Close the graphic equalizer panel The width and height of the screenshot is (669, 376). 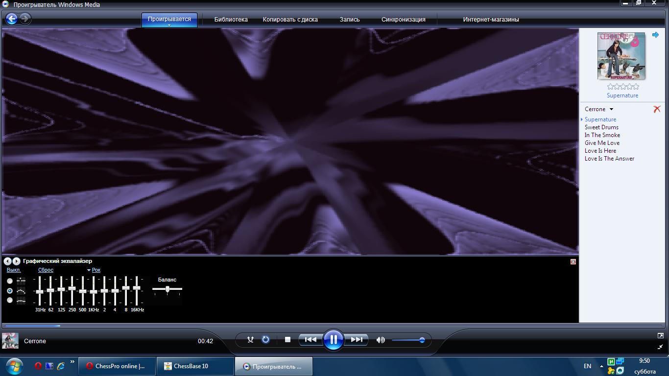pyautogui.click(x=573, y=261)
